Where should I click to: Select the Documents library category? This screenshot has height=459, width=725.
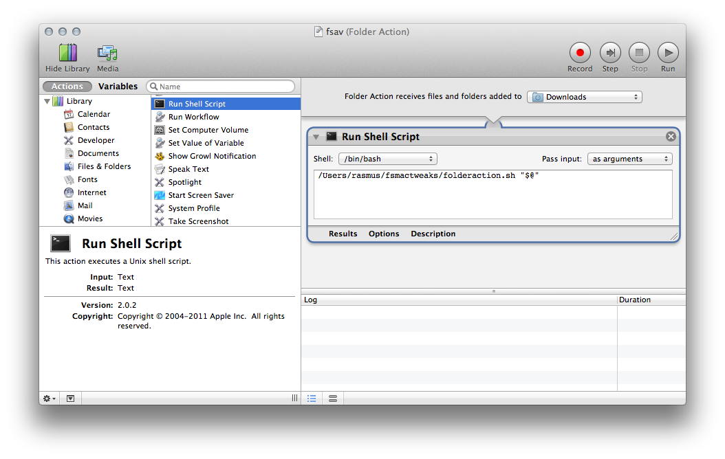pyautogui.click(x=98, y=153)
